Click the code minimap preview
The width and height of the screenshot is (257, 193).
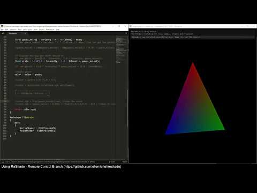coord(122,50)
